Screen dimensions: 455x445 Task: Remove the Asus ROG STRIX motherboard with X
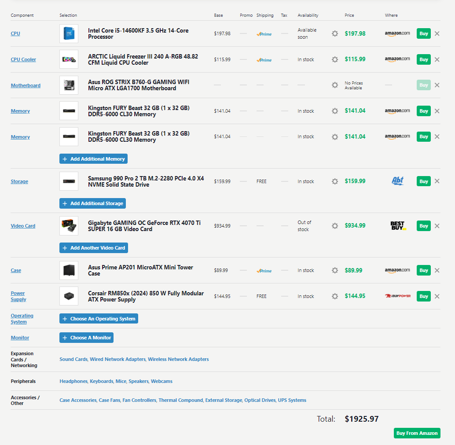pos(437,85)
